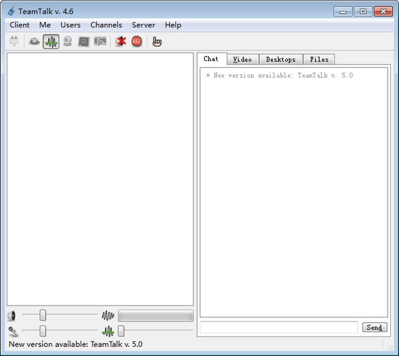
Task: Click the voice activation level slider handle
Action: (121, 331)
